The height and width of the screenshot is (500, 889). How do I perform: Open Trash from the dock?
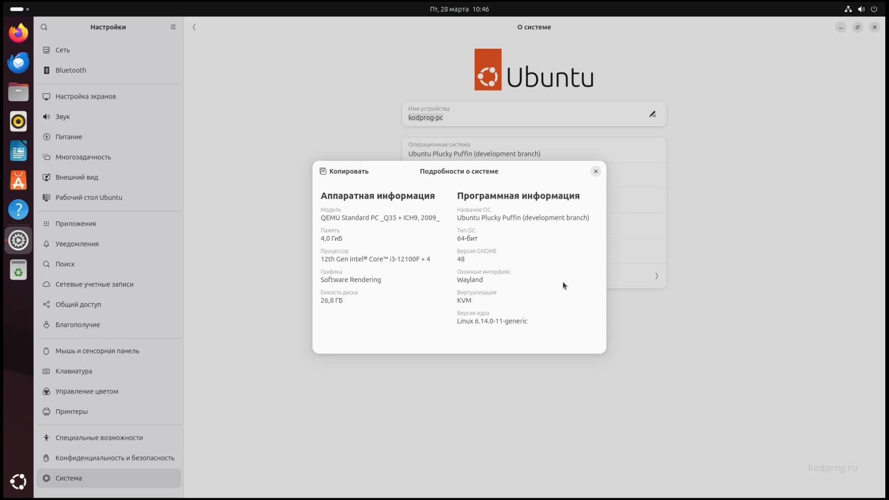pos(19,270)
